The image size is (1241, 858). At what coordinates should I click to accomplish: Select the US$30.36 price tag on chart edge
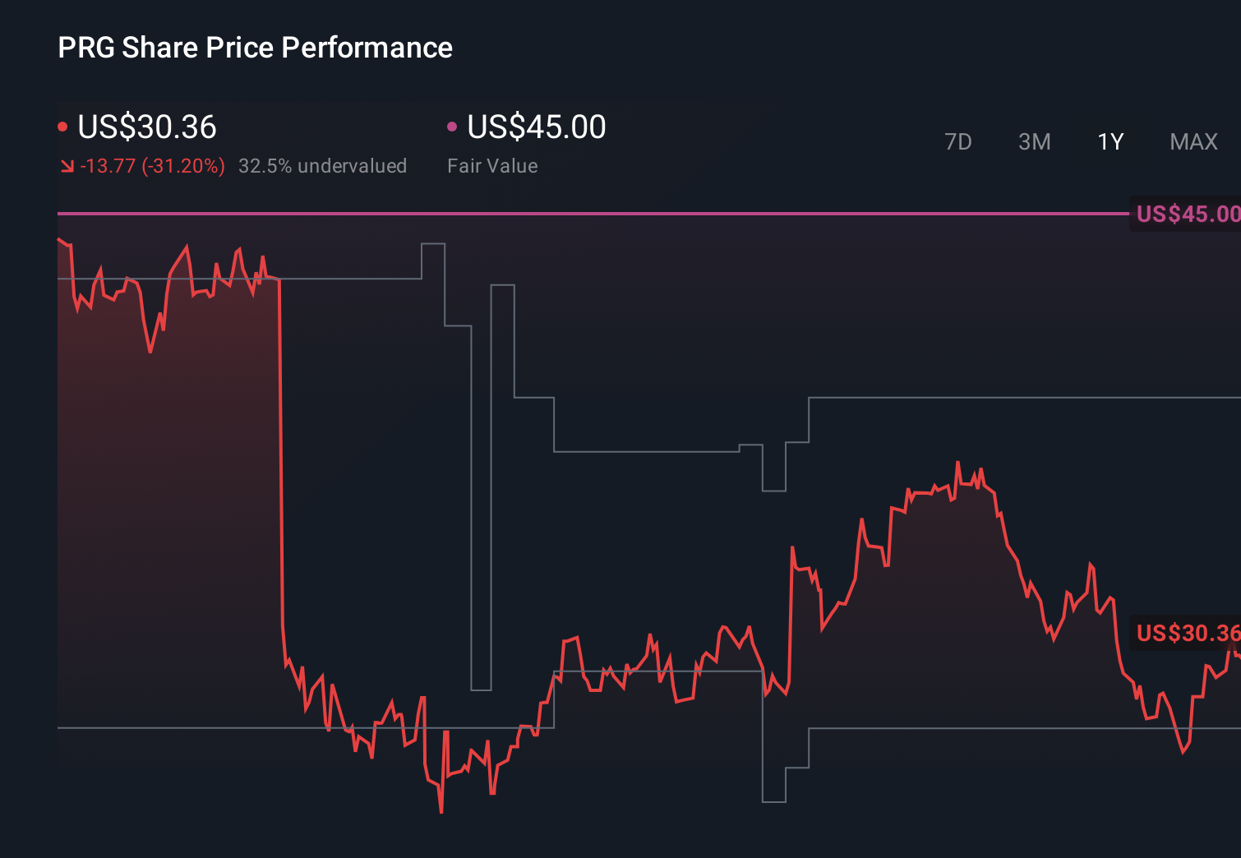click(x=1186, y=634)
